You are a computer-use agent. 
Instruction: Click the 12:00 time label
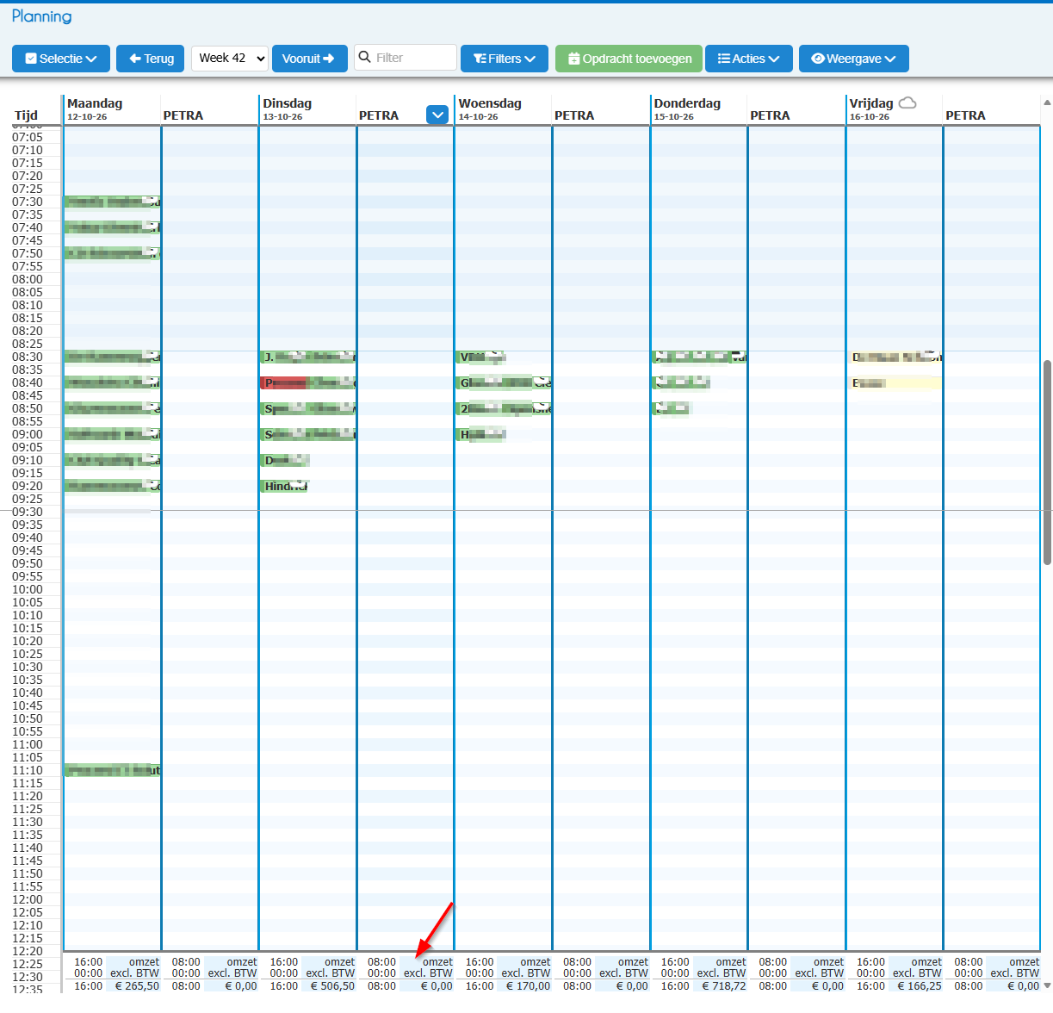click(28, 899)
